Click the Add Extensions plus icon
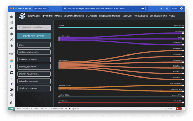This screenshot has width=193, height=121. pyautogui.click(x=12, y=103)
